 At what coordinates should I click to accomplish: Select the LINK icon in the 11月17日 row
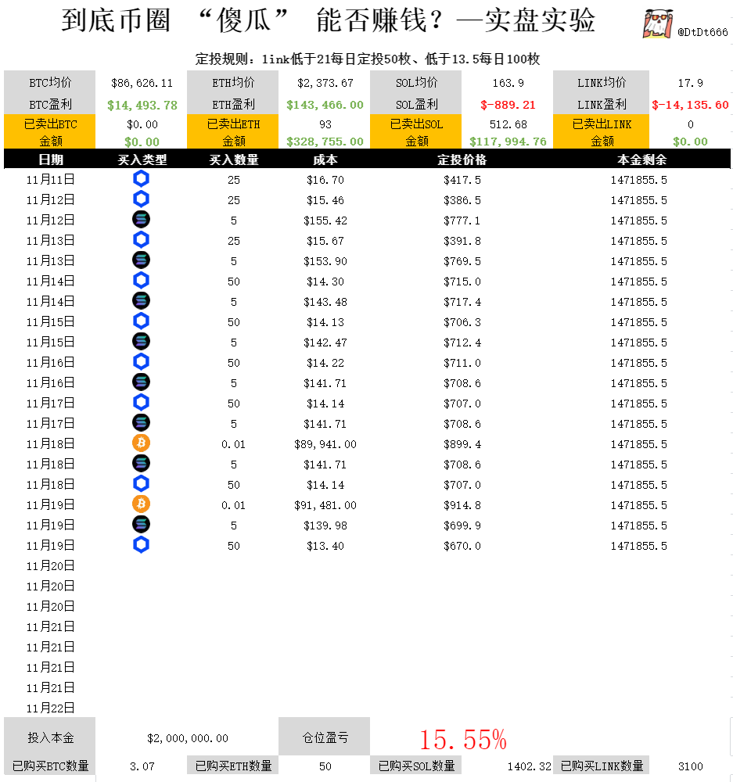click(141, 402)
